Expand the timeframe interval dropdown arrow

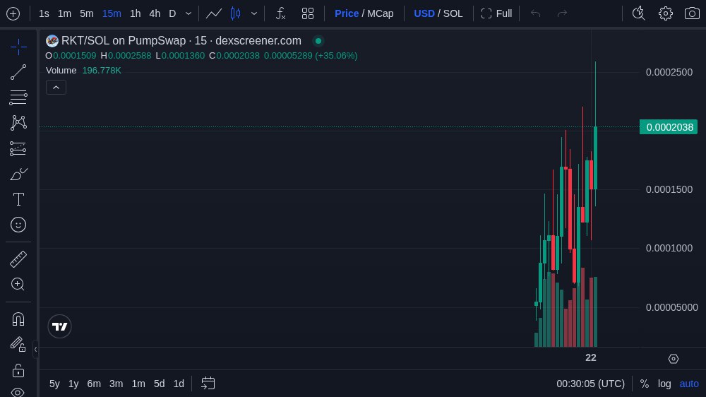pyautogui.click(x=189, y=13)
